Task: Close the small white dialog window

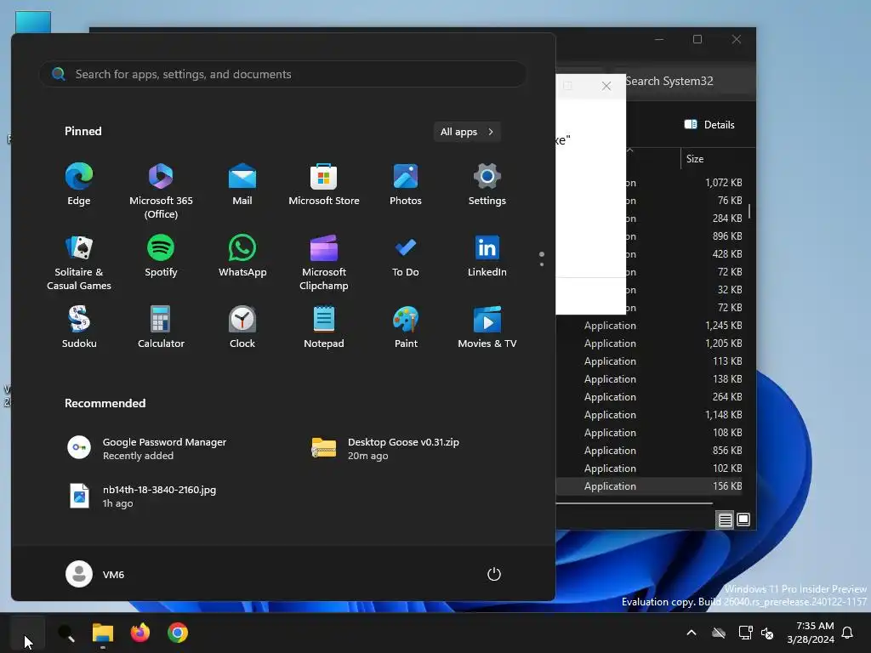Action: coord(606,86)
